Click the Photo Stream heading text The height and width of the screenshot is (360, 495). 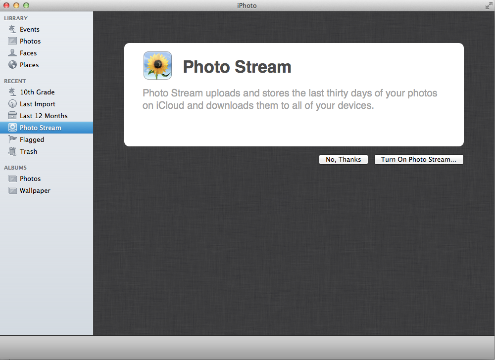pyautogui.click(x=237, y=67)
